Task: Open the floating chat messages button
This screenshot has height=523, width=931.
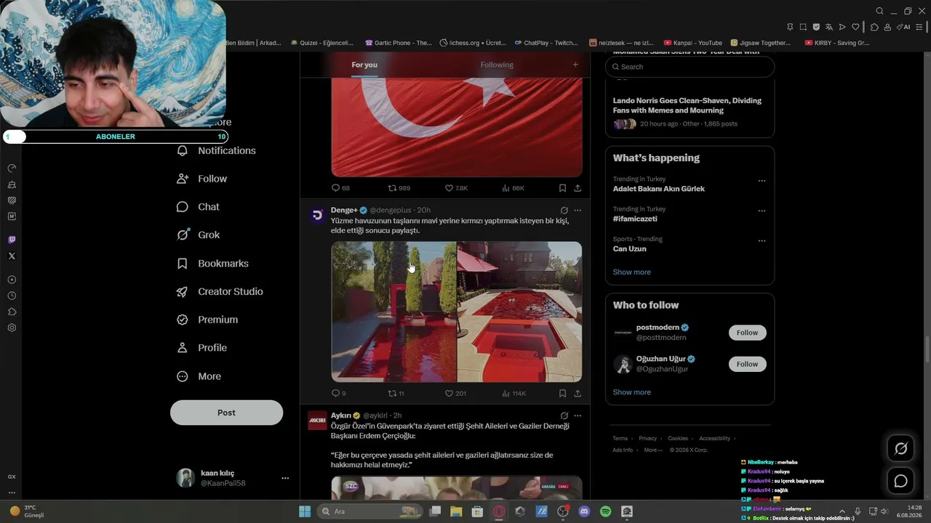Action: [900, 481]
